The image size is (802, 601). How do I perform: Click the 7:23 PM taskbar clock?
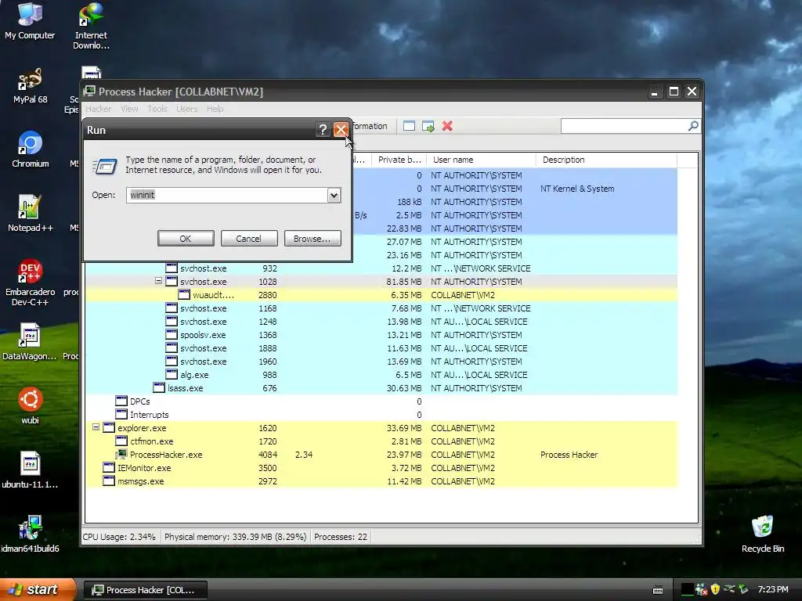(773, 589)
